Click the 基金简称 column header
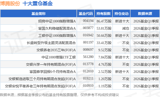160x97 pixels. [x=38, y=14]
